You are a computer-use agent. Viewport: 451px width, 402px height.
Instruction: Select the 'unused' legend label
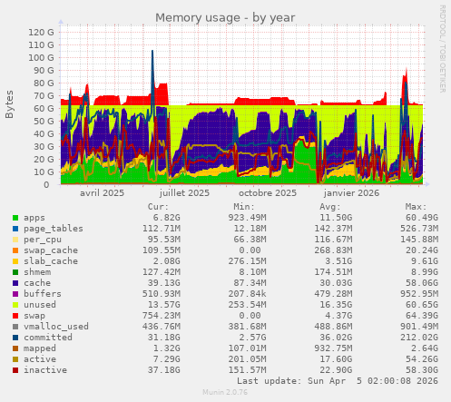click(40, 305)
